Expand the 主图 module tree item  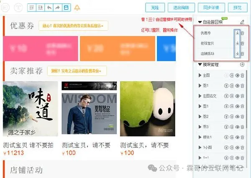(200, 75)
